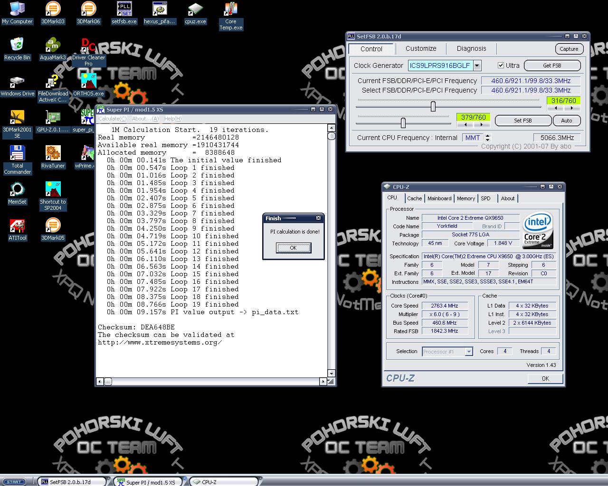
Task: Open the Cache tab in CPU-Z
Action: click(x=414, y=198)
